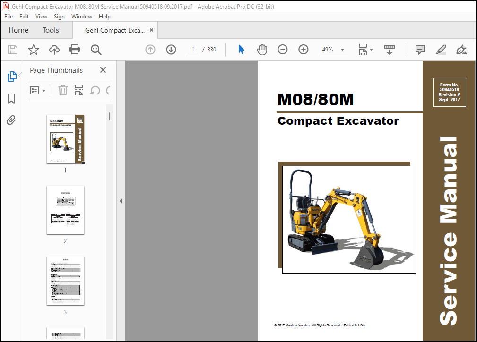
Task: Delete selected pages trash icon
Action: coord(63,90)
